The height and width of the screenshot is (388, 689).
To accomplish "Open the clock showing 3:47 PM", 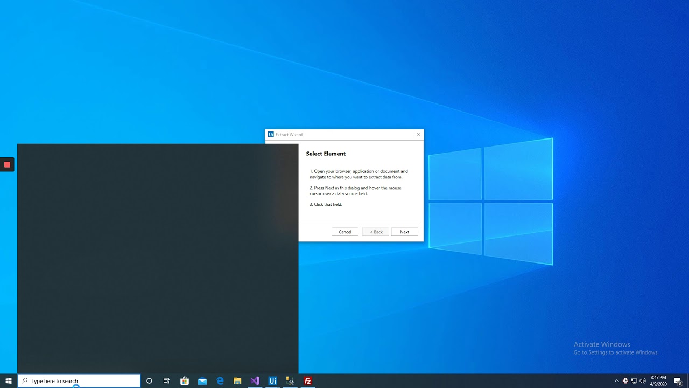I will 658,381.
